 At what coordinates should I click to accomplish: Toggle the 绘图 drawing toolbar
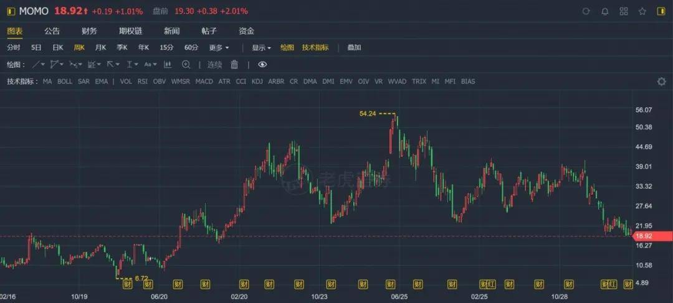tap(287, 47)
